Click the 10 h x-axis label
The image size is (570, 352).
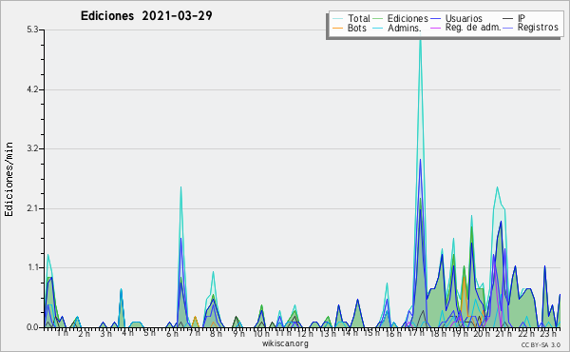coord(261,334)
